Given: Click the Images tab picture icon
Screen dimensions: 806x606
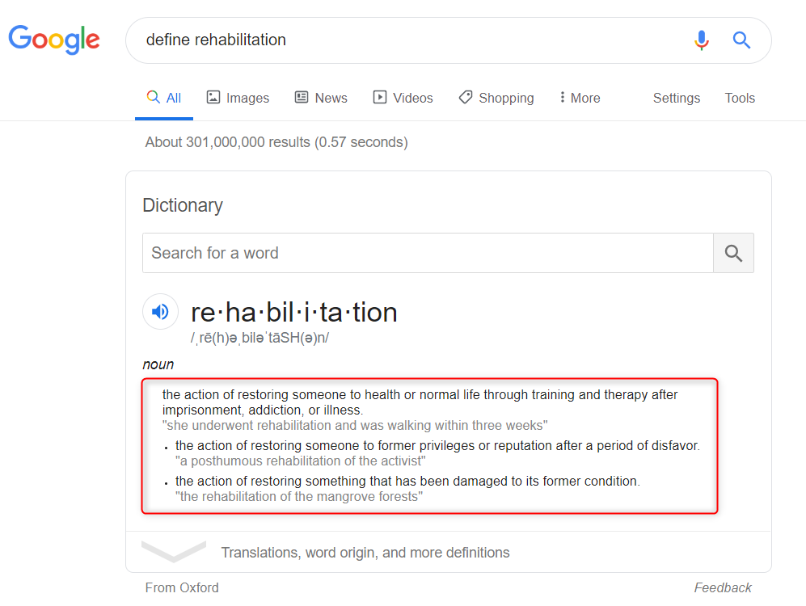Looking at the screenshot, I should click(x=213, y=97).
